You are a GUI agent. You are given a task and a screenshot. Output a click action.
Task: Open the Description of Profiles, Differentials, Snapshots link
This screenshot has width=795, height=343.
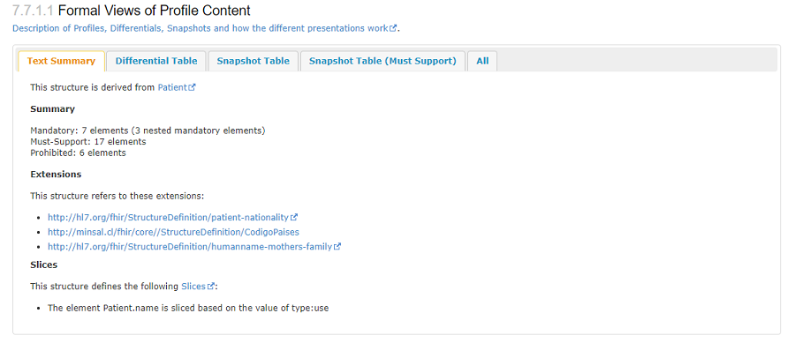pyautogui.click(x=205, y=28)
